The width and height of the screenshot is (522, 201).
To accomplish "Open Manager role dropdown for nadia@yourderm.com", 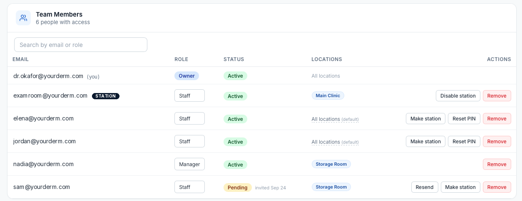I will tap(189, 164).
